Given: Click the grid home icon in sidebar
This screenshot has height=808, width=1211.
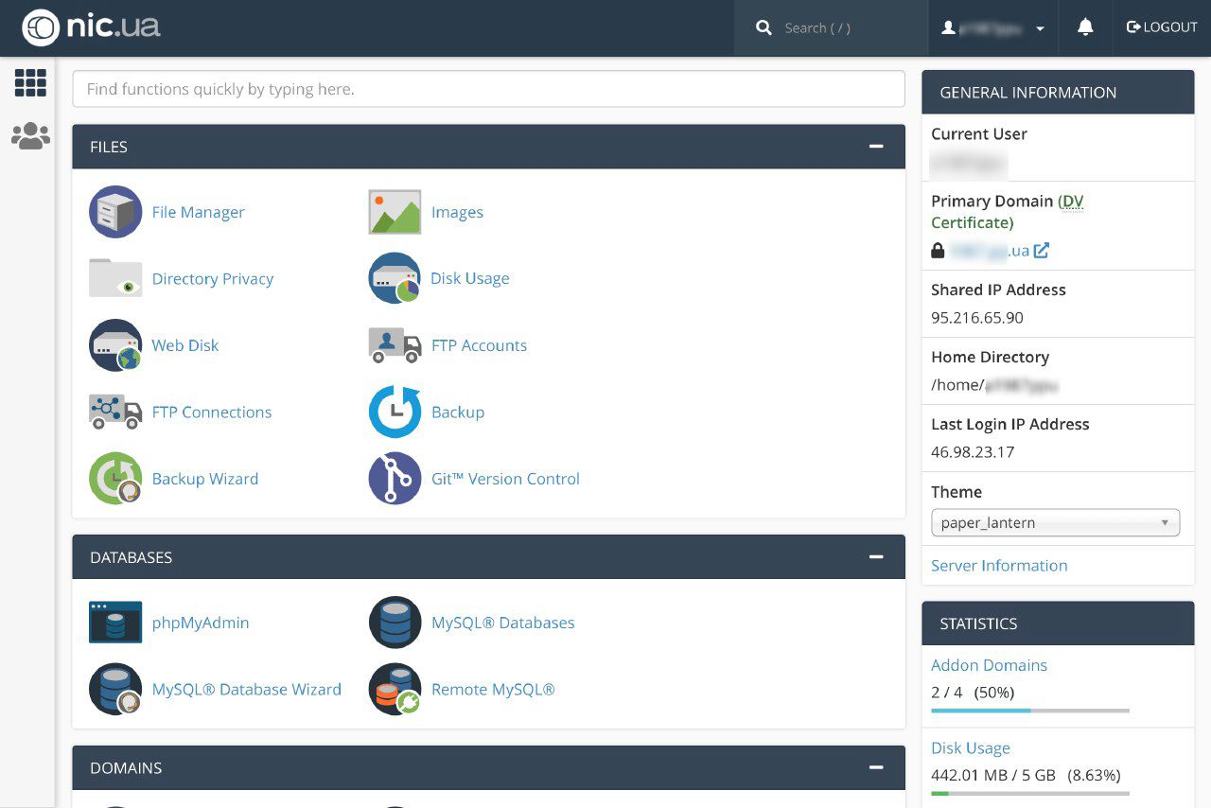Looking at the screenshot, I should pos(30,83).
